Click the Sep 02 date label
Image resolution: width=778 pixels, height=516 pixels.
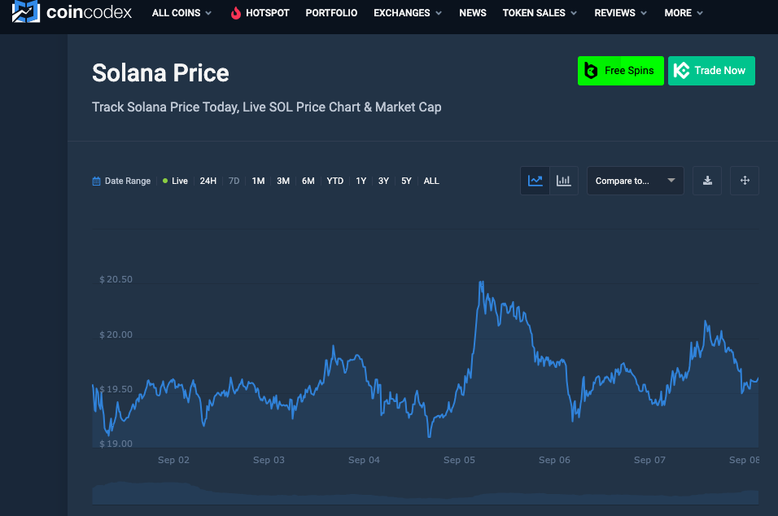[x=173, y=460]
